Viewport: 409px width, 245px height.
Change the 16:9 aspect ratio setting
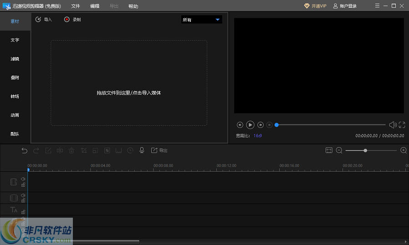pyautogui.click(x=258, y=136)
